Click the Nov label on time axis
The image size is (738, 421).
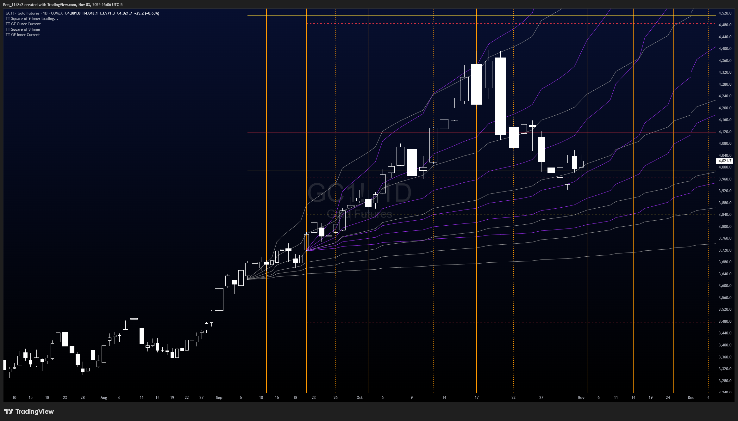(x=581, y=398)
